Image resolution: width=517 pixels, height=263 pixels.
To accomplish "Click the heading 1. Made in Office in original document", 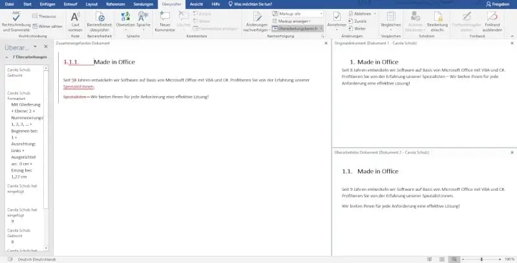I will (374, 62).
